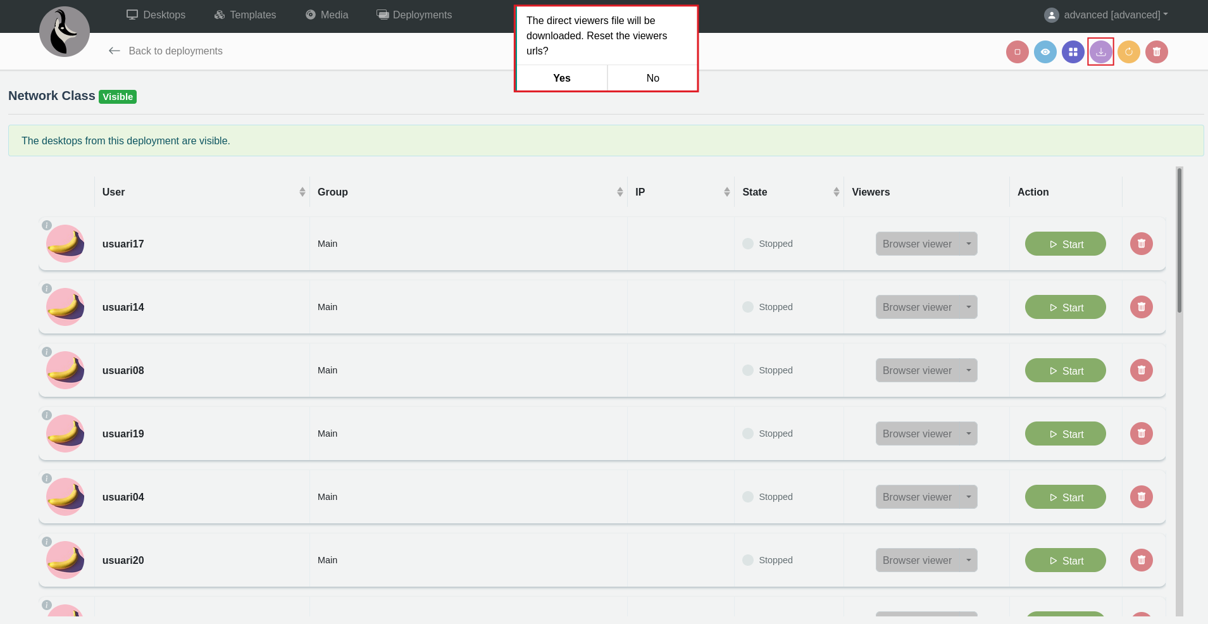Click the purple download direct viewers icon
The image size is (1208, 624).
pyautogui.click(x=1100, y=52)
